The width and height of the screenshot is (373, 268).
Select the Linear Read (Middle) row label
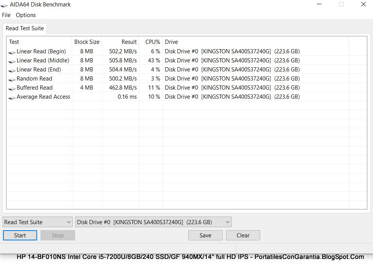pyautogui.click(x=43, y=60)
